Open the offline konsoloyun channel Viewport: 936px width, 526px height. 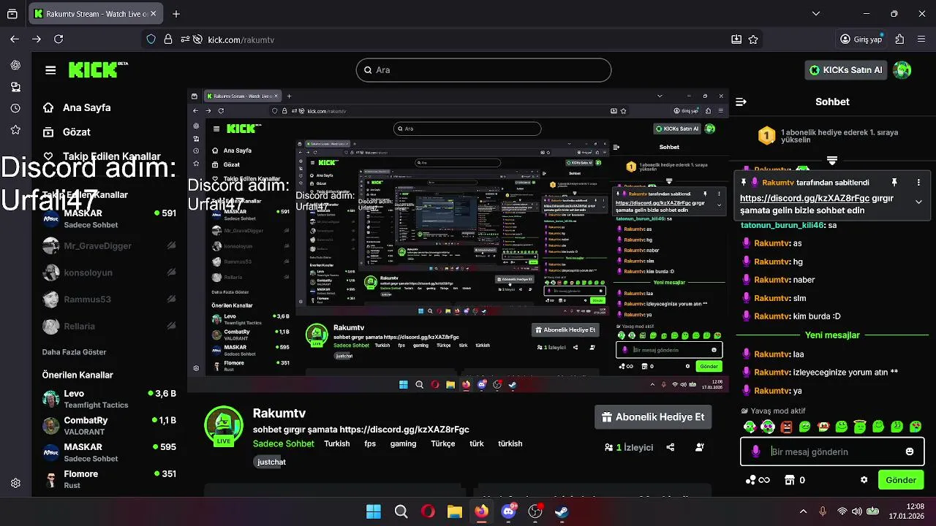[109, 272]
